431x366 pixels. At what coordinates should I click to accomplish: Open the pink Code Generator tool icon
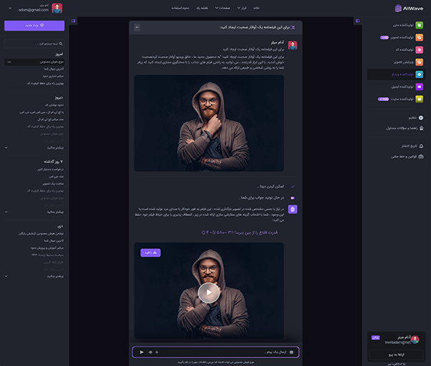pos(420,50)
